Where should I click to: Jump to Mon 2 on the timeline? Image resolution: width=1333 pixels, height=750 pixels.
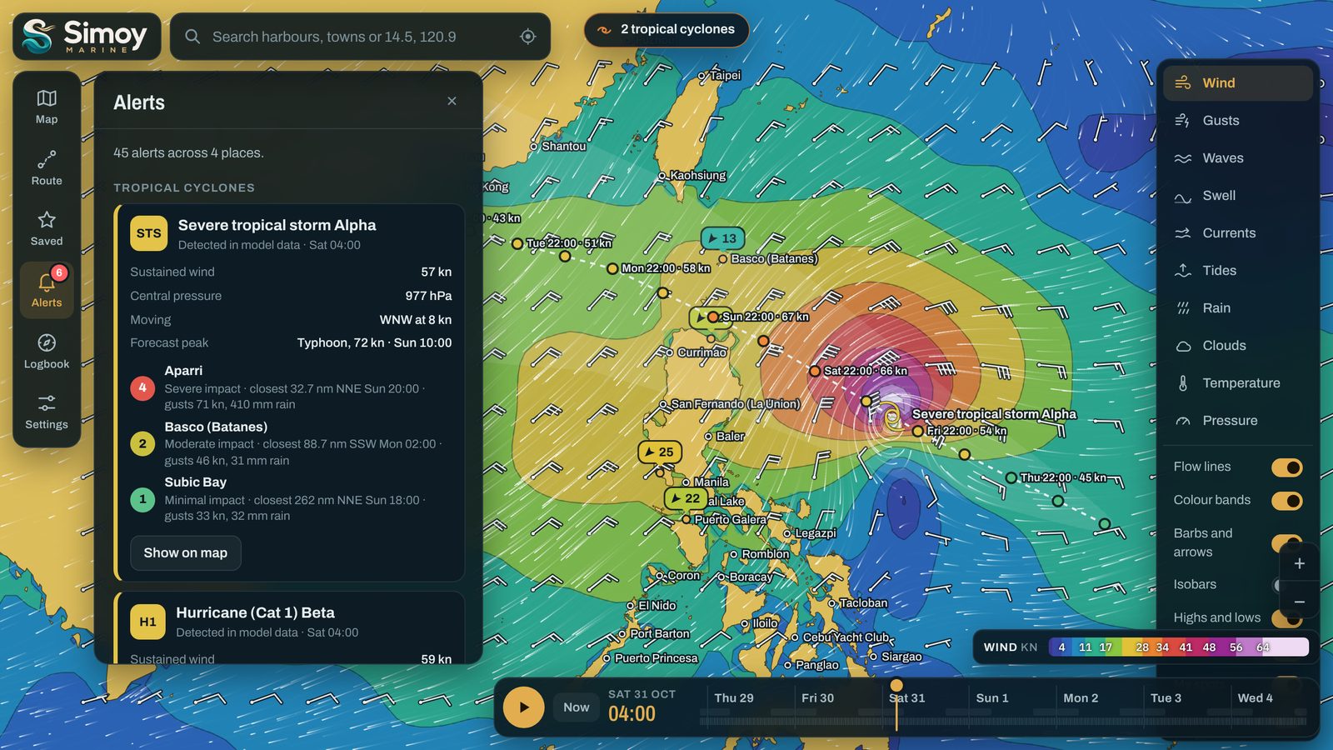1081,698
